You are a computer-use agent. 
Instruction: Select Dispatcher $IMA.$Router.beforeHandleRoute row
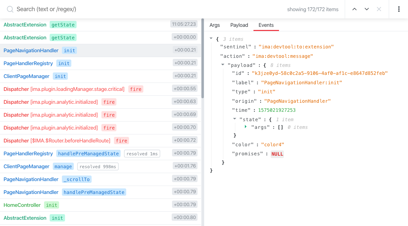tap(100, 141)
